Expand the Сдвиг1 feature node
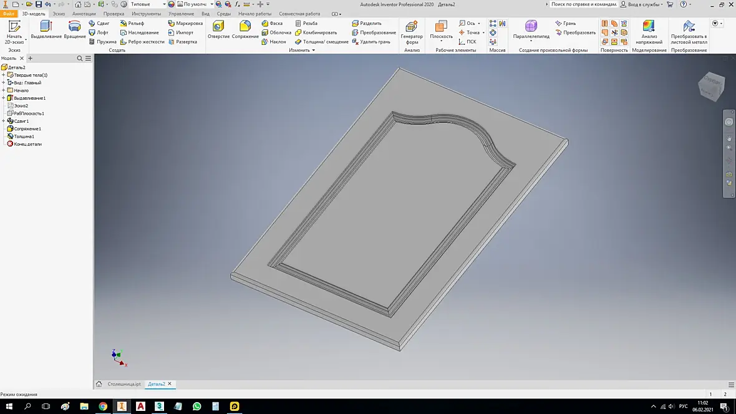736x414 pixels. [x=3, y=121]
